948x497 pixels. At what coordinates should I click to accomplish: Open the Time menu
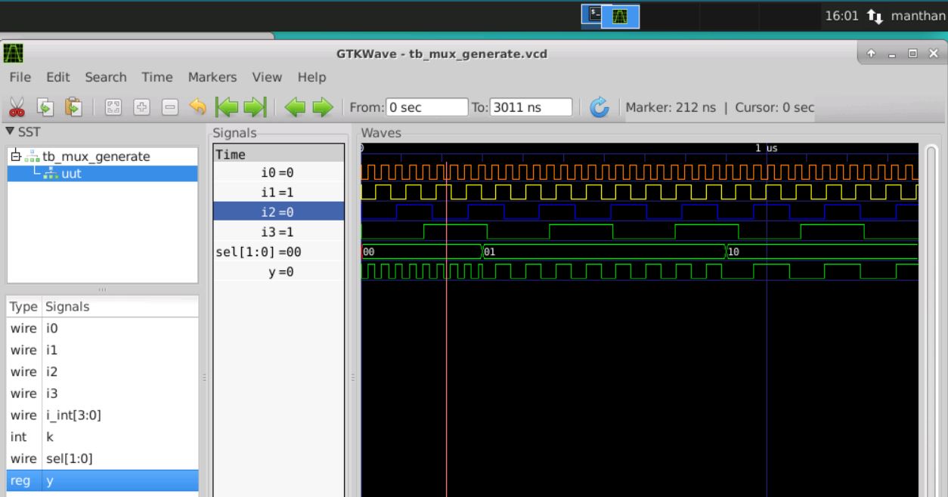click(157, 77)
